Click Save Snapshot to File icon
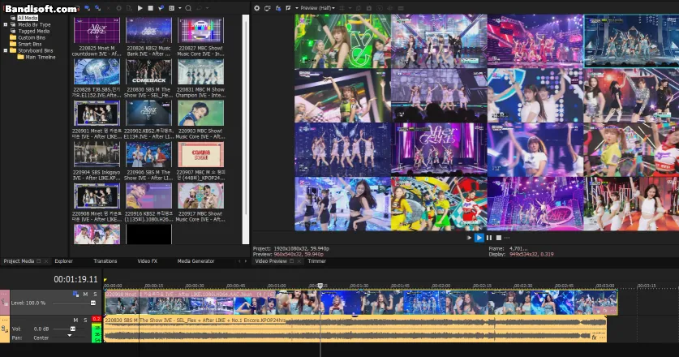This screenshot has height=357, width=679. [x=369, y=8]
